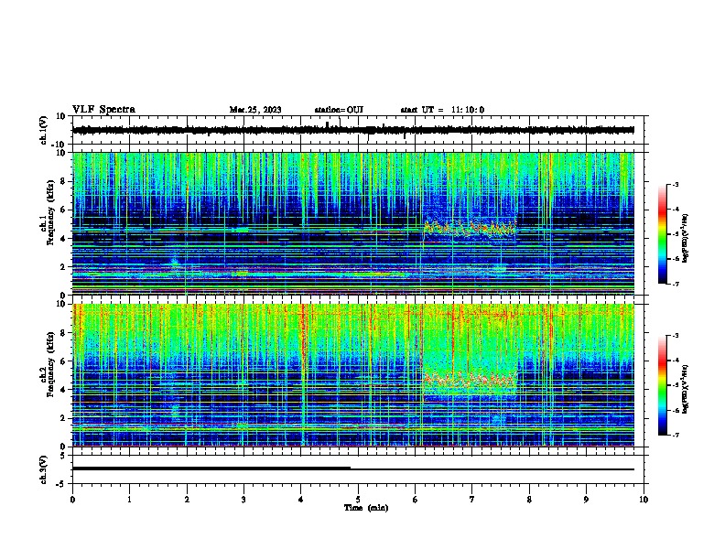Click the ch.1 color scale bar
This screenshot has height=560, width=725.
(x=662, y=234)
